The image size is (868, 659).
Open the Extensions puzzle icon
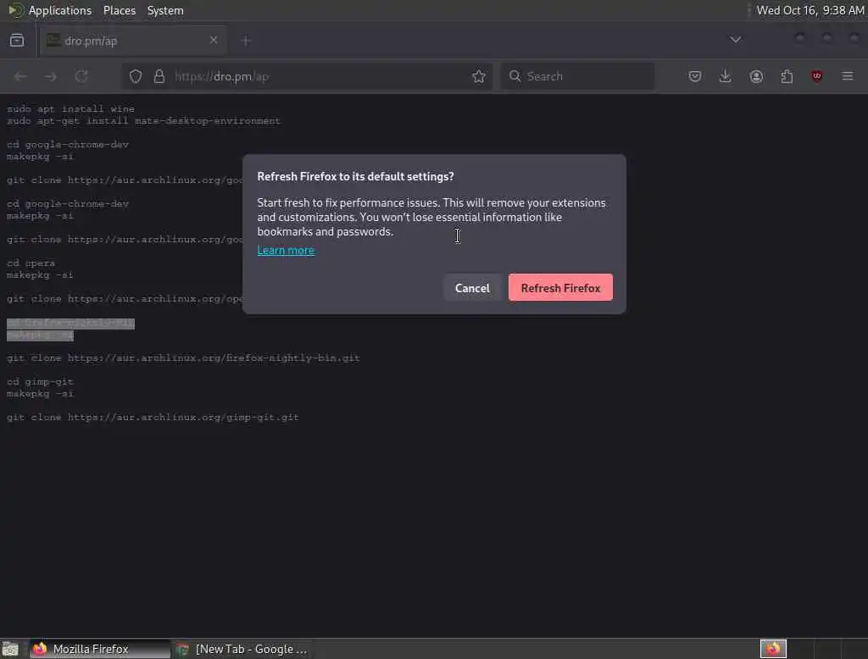787,76
